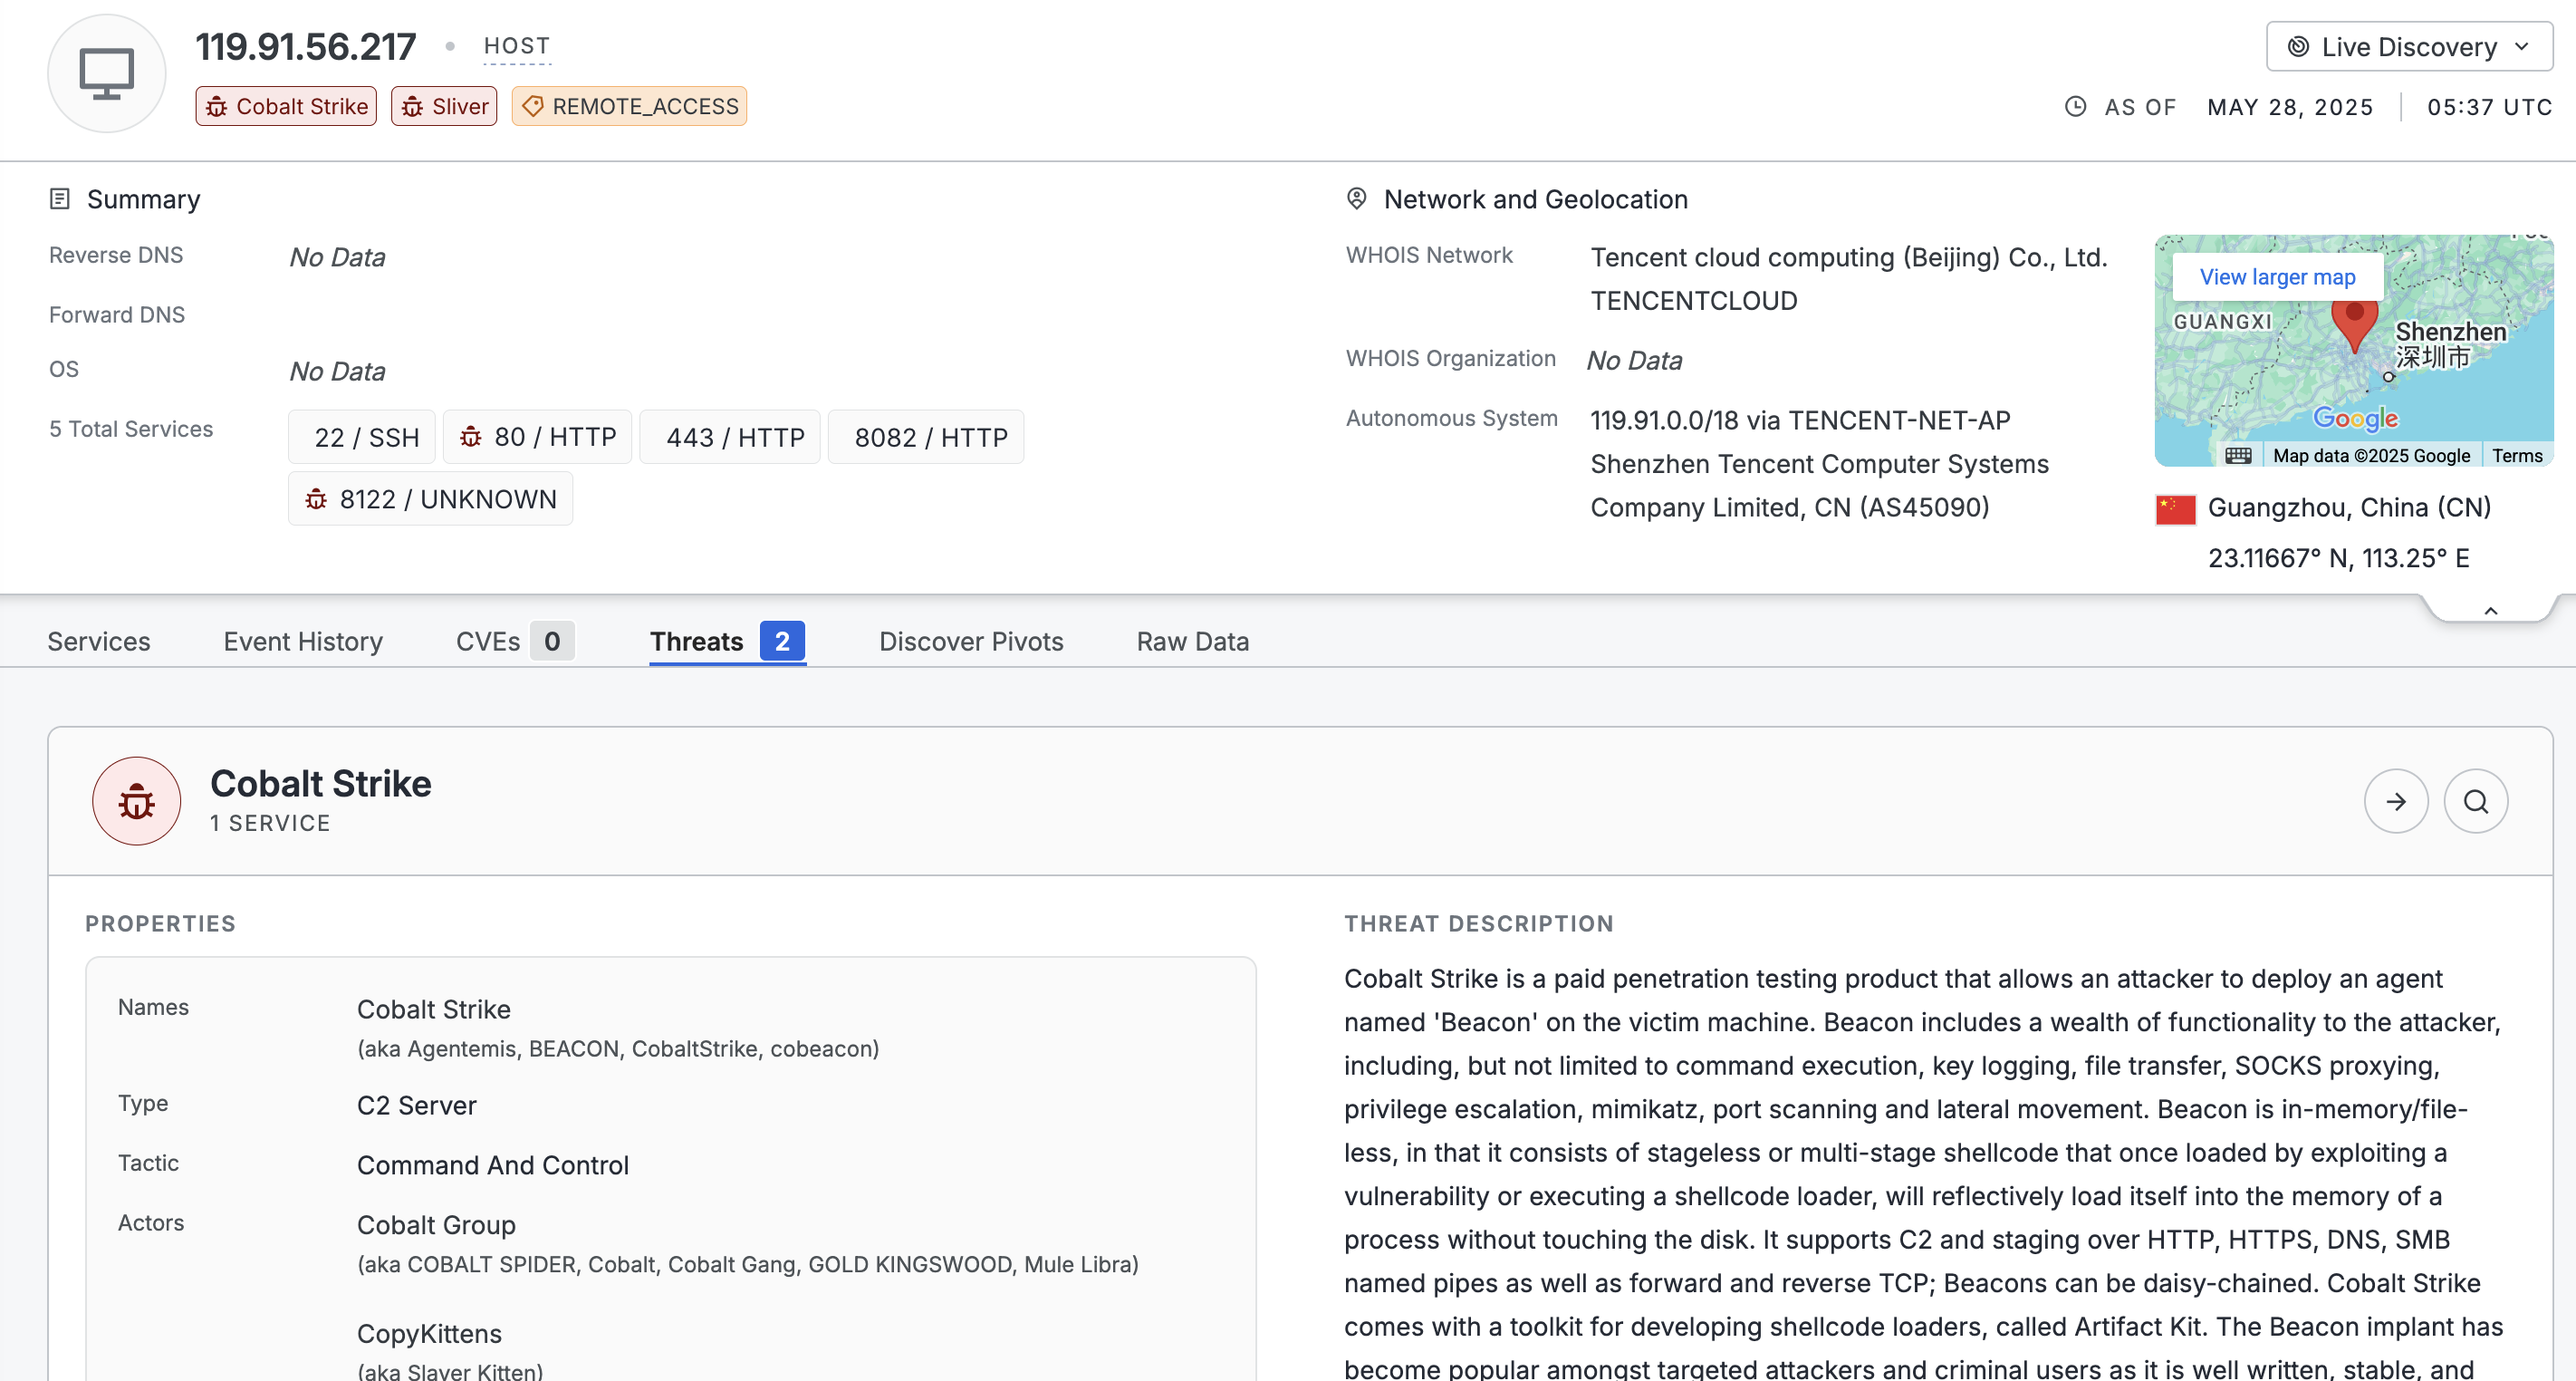This screenshot has height=1381, width=2576.
Task: Click the 80 / HTTP service chip
Action: click(x=538, y=438)
